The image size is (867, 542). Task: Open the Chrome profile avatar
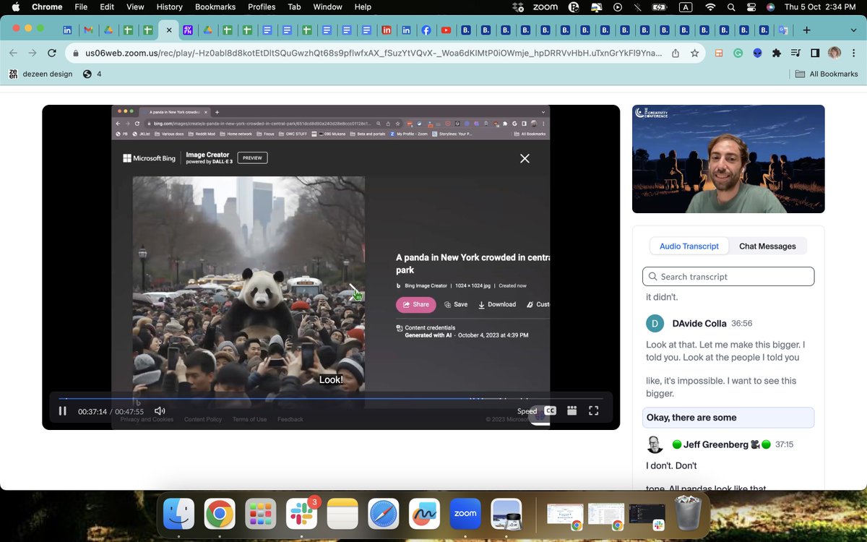point(834,53)
